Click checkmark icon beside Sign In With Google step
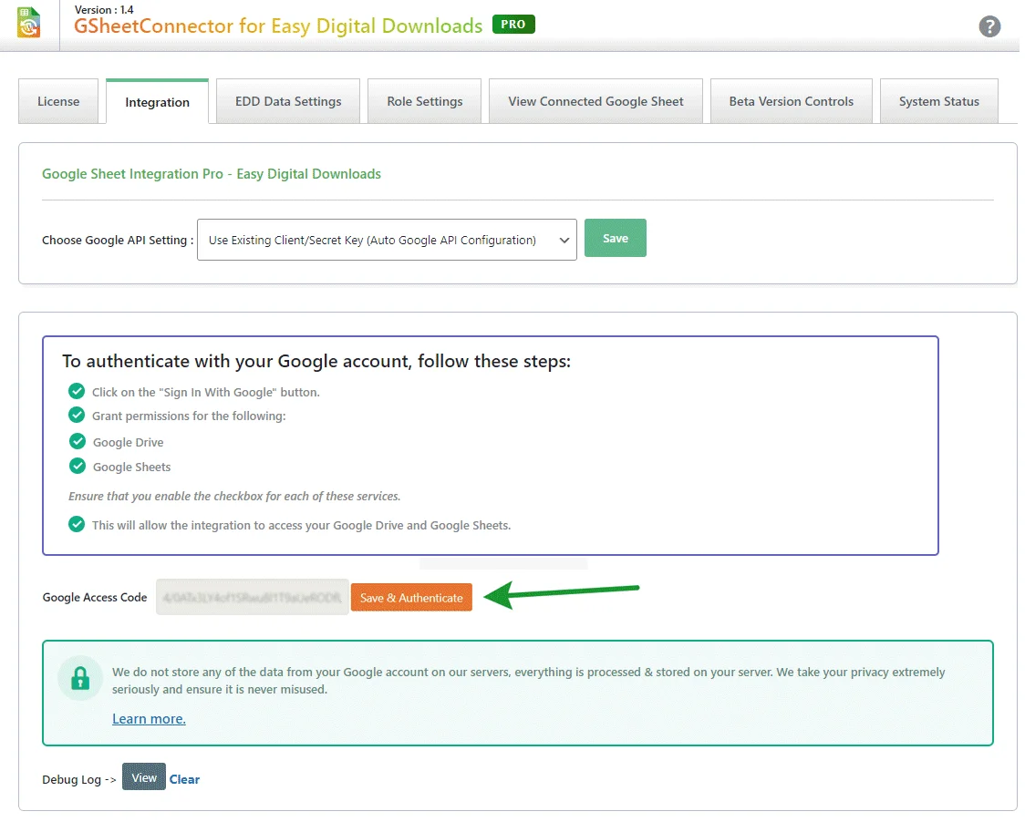Viewport: 1025px width, 822px height. click(77, 391)
